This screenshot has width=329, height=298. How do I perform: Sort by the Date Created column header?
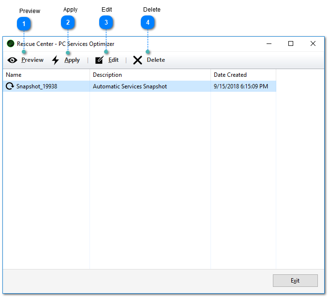click(x=243, y=75)
